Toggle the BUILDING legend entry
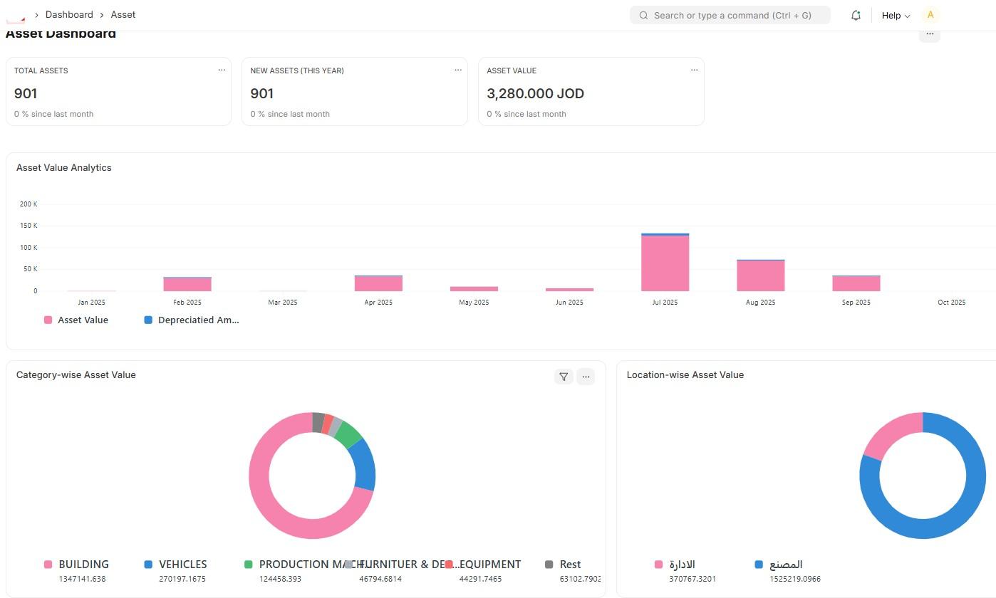Viewport: 996px width, 598px height. coord(77,565)
